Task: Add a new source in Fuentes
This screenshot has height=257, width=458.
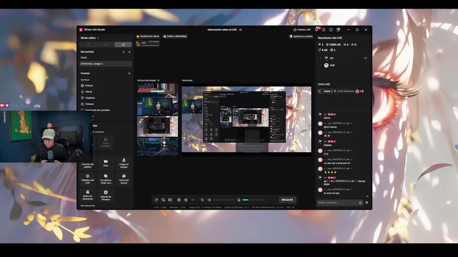Action: [129, 73]
